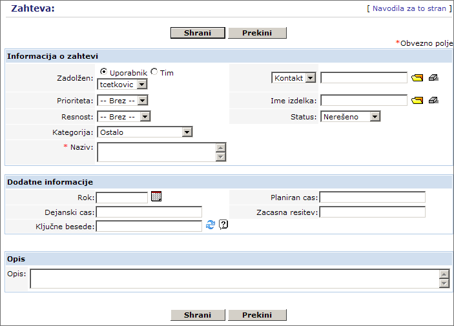The width and height of the screenshot is (454, 326).
Task: Select the Tim radio button
Action: (x=154, y=72)
